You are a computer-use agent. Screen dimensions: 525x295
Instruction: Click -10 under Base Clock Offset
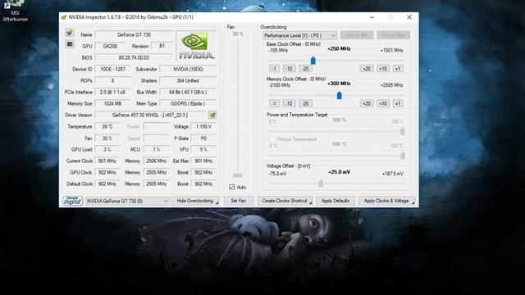click(x=289, y=69)
